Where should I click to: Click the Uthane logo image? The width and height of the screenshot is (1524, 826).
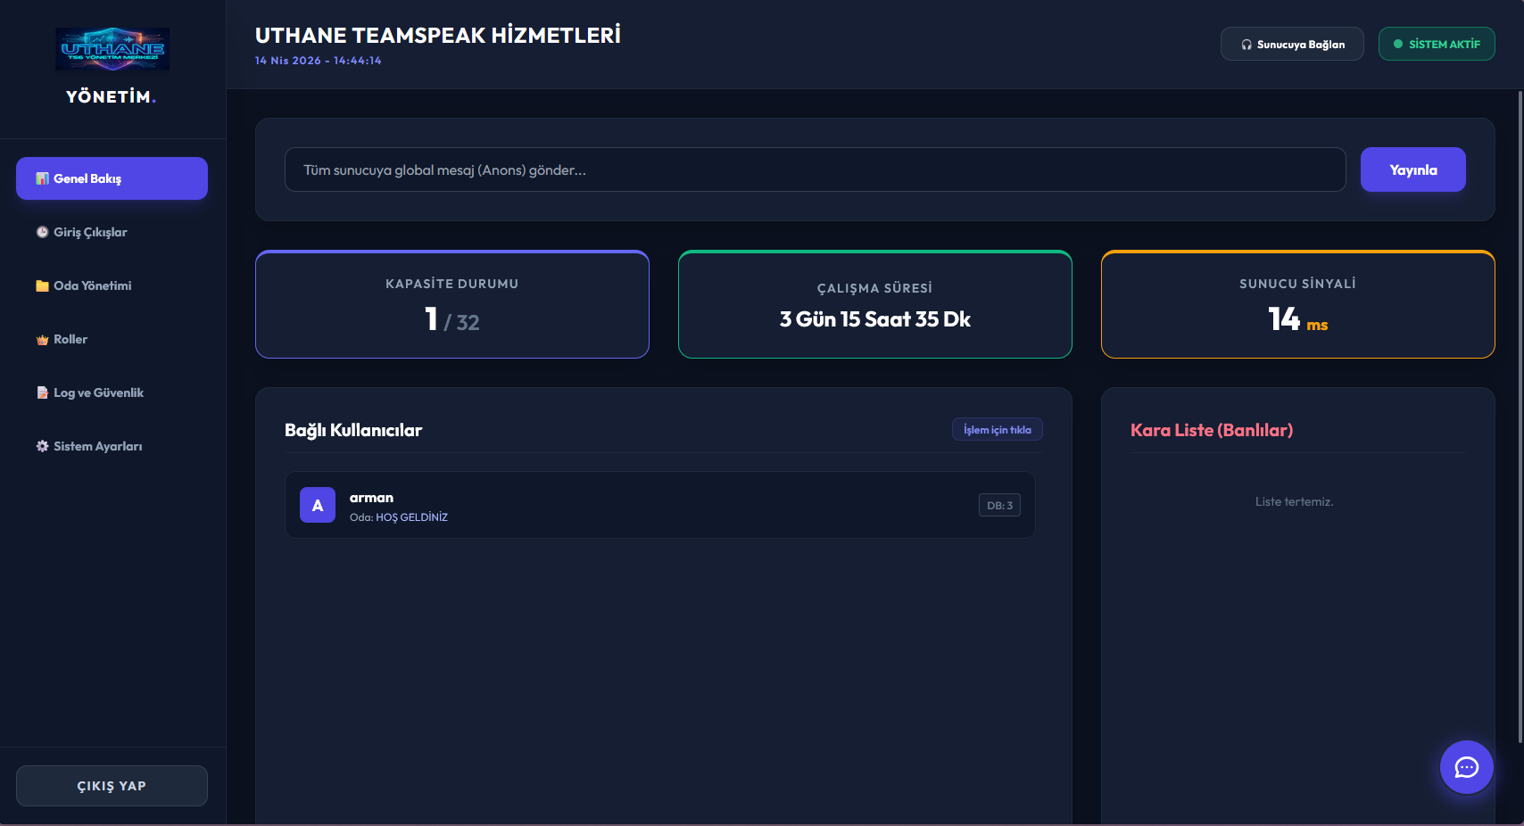(112, 49)
